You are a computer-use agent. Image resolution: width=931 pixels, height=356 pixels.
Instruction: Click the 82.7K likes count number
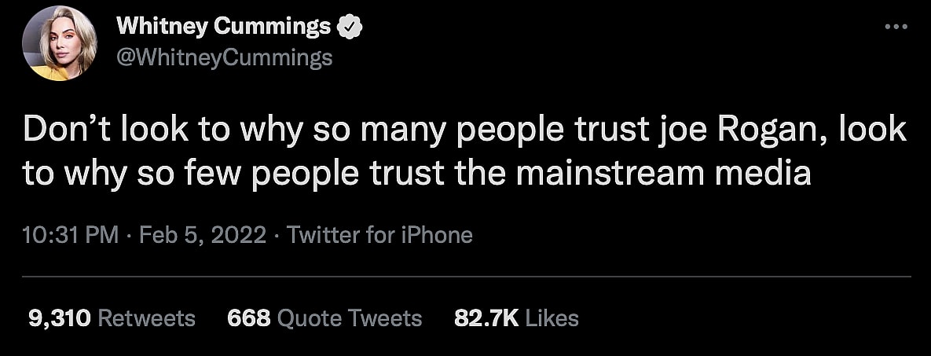tap(486, 317)
